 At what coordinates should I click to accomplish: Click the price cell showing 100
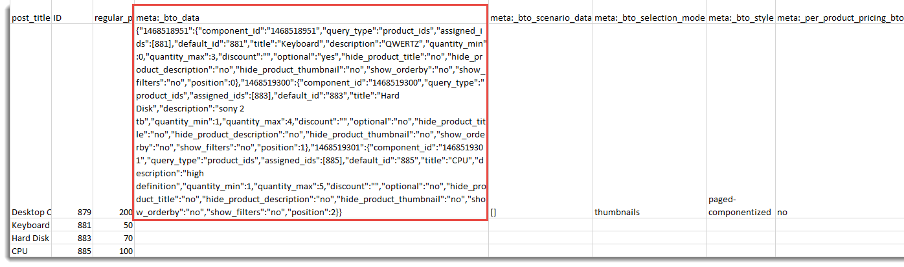[x=113, y=250]
